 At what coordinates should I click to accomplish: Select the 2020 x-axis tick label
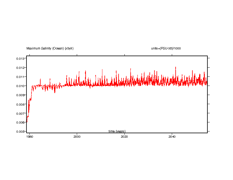pos(124,136)
